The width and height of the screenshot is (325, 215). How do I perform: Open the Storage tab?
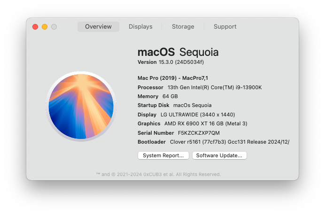coord(183,27)
